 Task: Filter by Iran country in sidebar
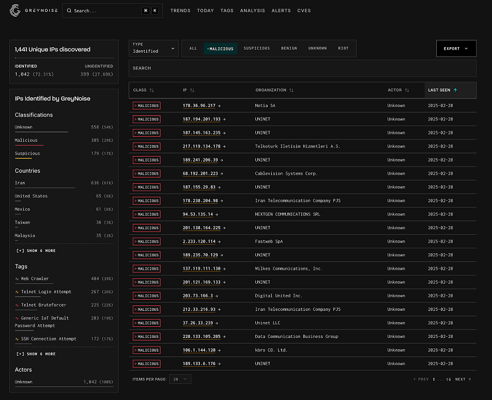[x=64, y=184]
